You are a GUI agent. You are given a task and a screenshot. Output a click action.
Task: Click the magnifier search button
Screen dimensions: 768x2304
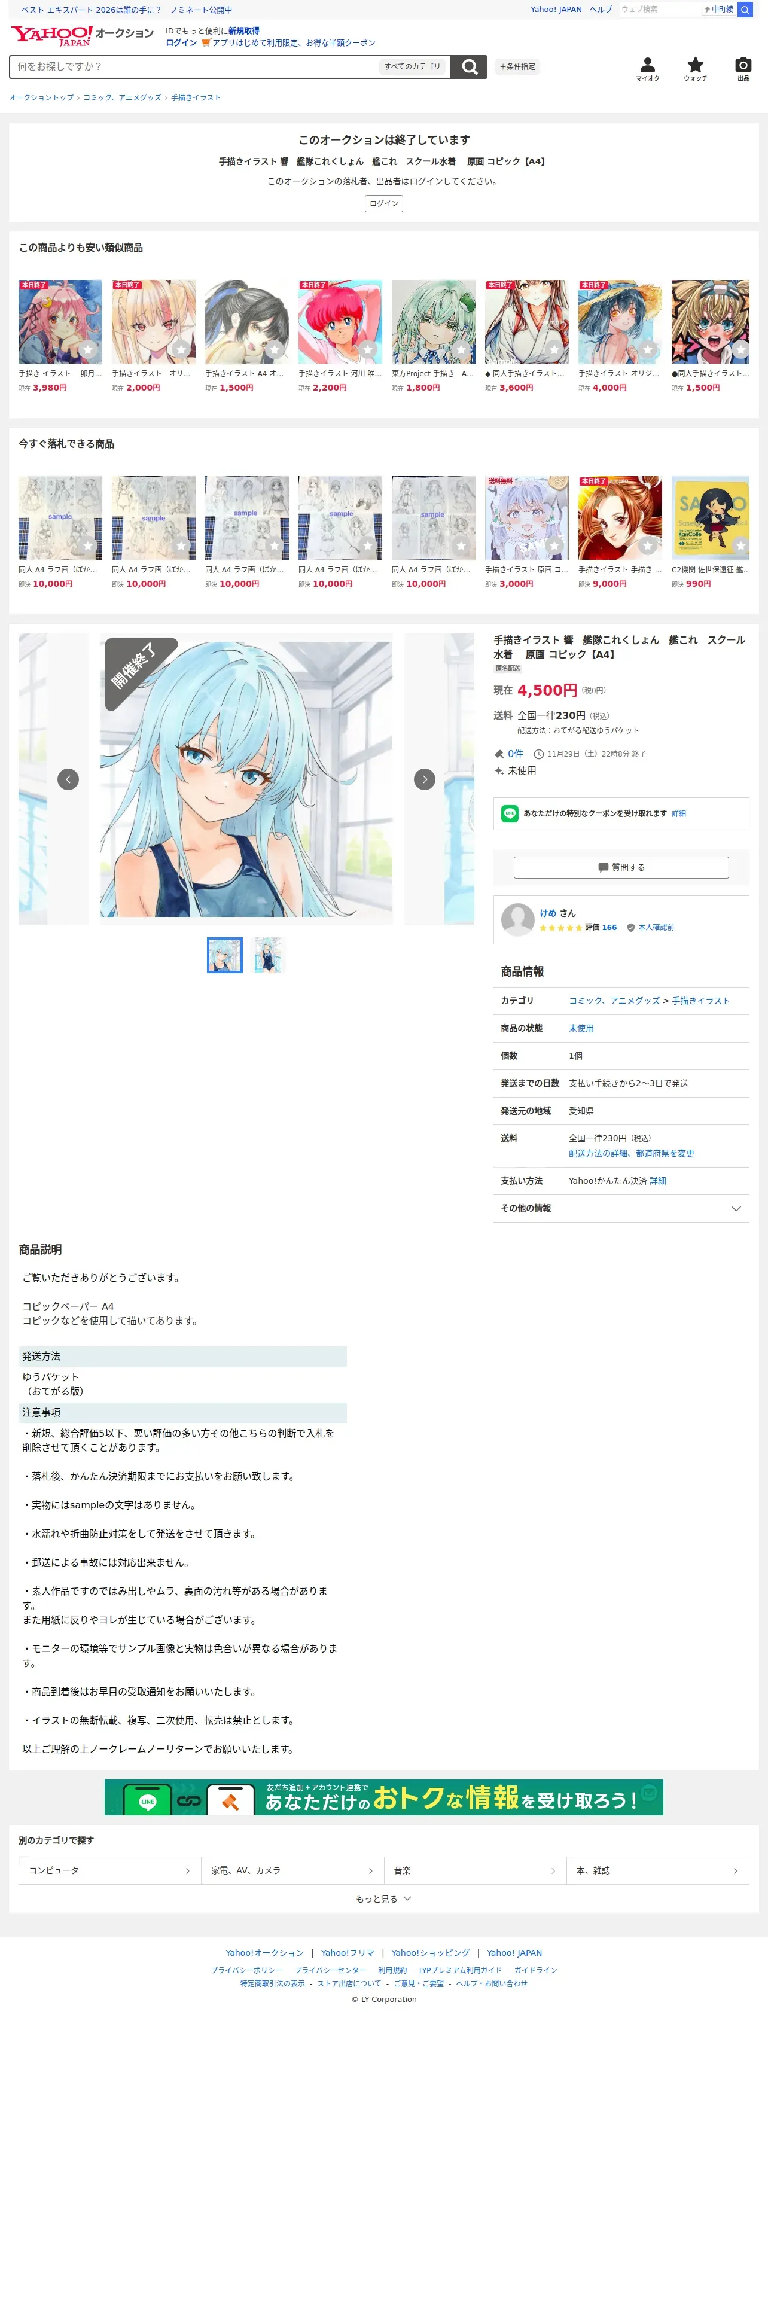(468, 67)
